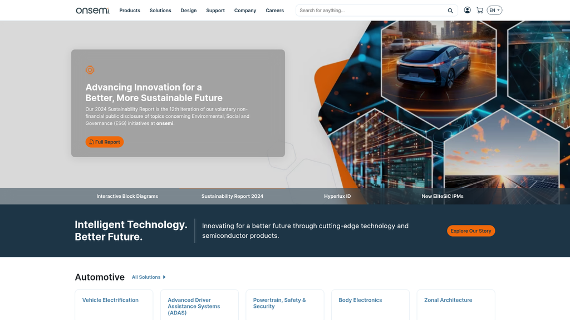Click the orange chip icon in hero card
Image resolution: width=570 pixels, height=320 pixels.
(90, 69)
